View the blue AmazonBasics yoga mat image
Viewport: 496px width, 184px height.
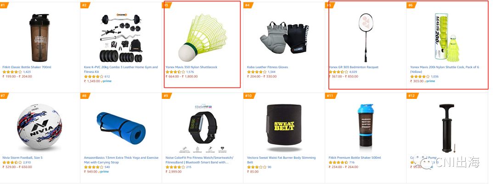point(121,128)
